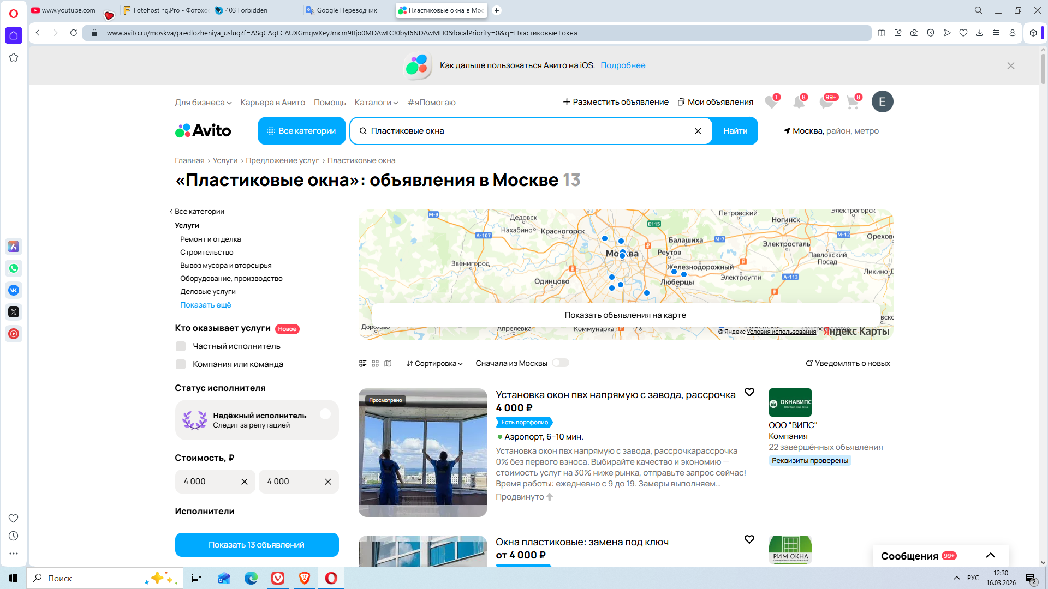Check the Компания или команда checkbox
Screen dimensions: 1048x589
tap(181, 364)
